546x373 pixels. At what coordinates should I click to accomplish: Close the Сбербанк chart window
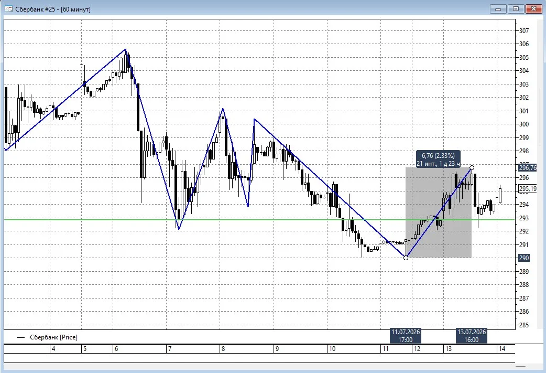(x=533, y=9)
